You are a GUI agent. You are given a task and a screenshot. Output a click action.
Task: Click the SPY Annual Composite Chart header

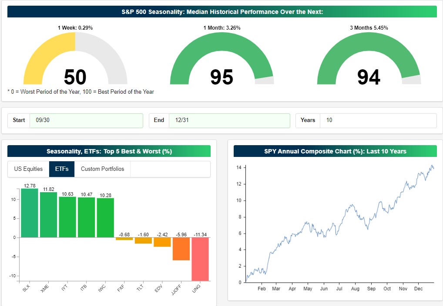[335, 151]
